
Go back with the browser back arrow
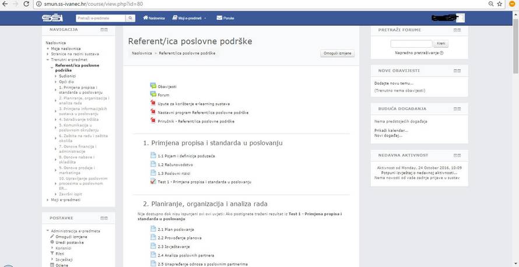pyautogui.click(x=5, y=4)
